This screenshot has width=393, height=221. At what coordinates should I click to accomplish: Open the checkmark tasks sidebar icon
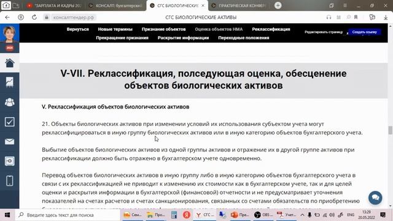10,122
